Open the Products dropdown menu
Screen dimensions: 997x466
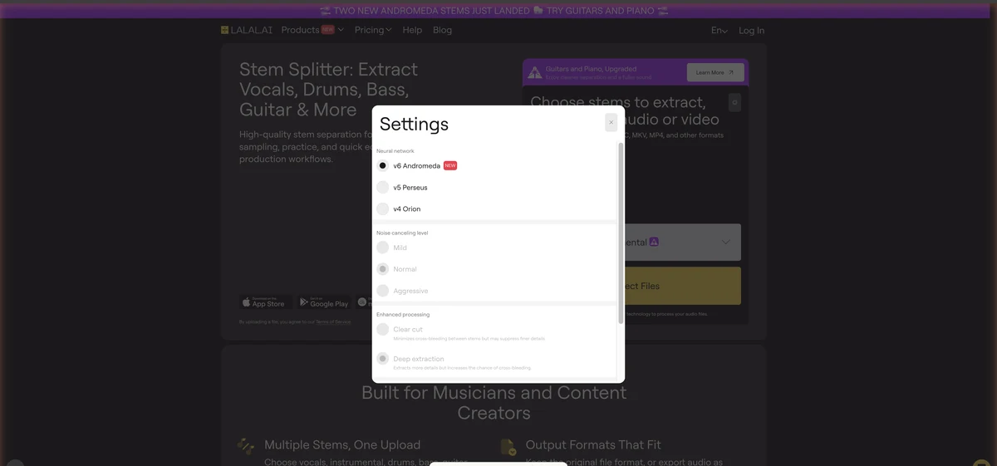pos(312,30)
